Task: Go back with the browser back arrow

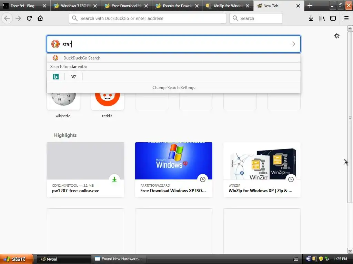Action: coord(7,18)
